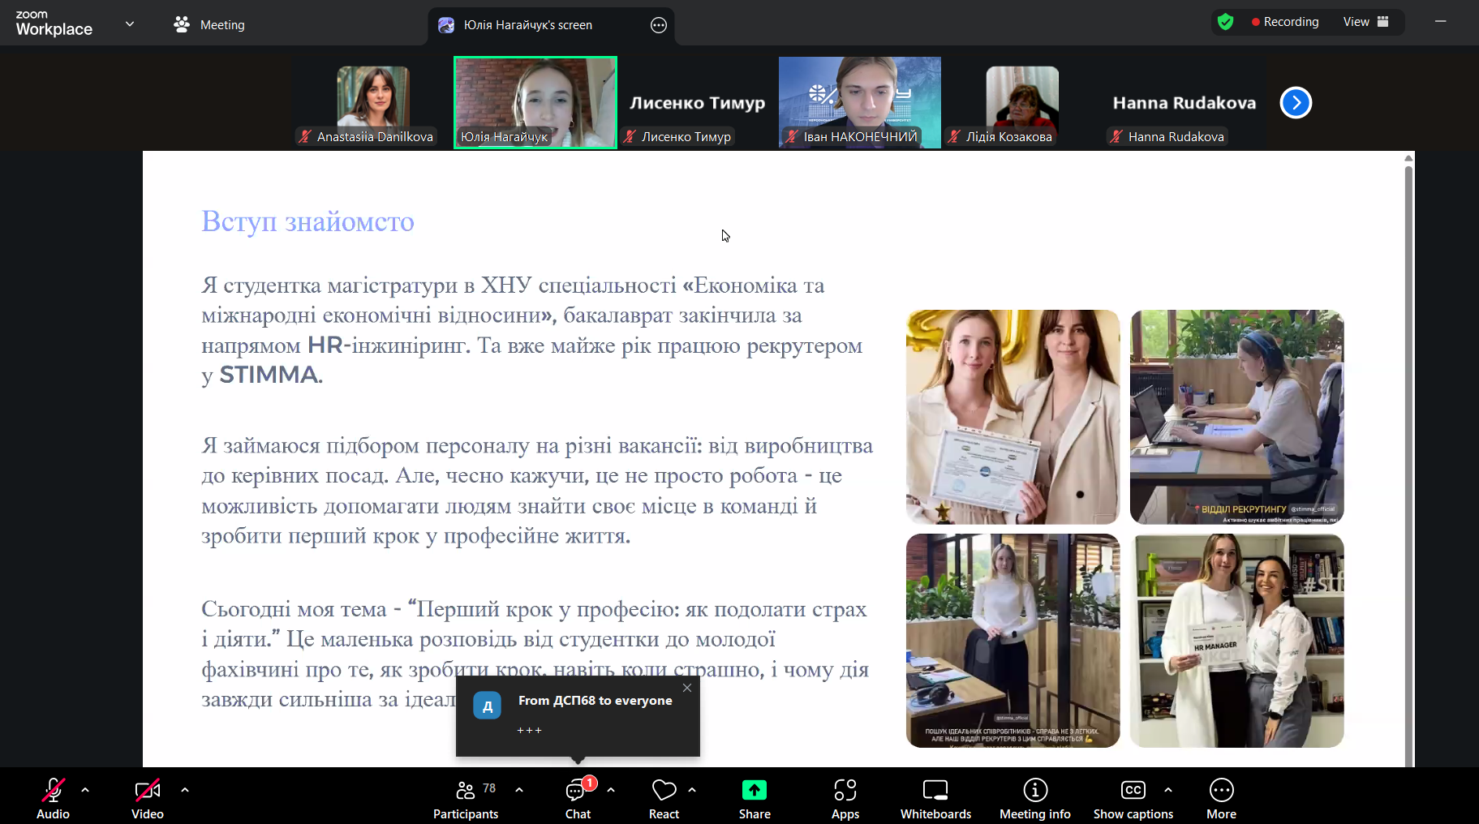1479x824 pixels.
Task: Click the green Share screen button
Action: 754,799
